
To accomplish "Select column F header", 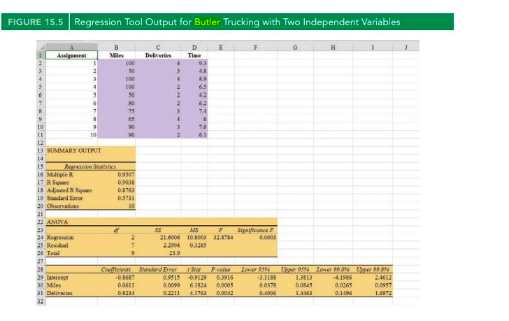I will pyautogui.click(x=255, y=48).
